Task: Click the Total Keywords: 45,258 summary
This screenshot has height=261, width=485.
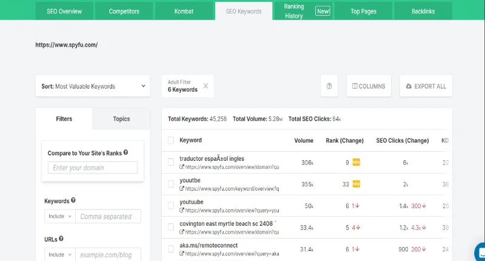Action: [x=197, y=119]
